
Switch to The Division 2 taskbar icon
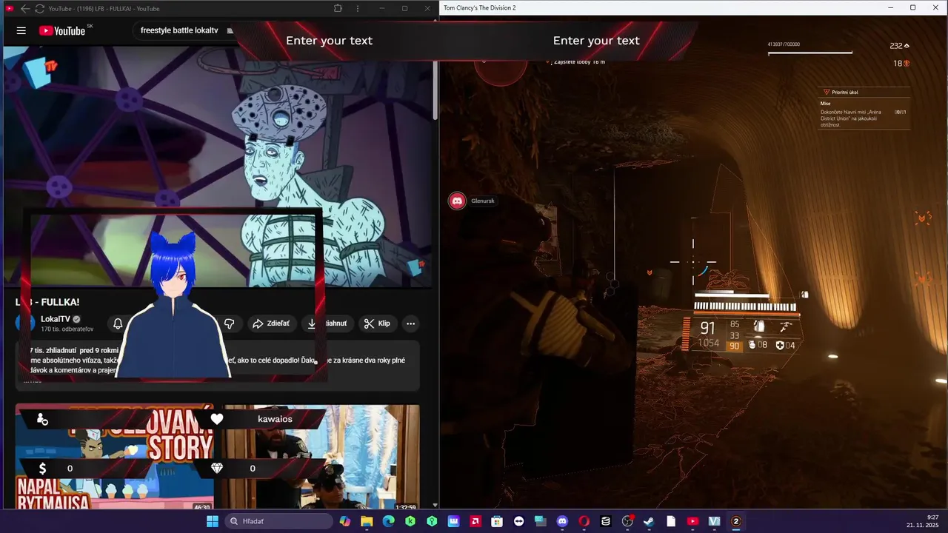tap(736, 521)
